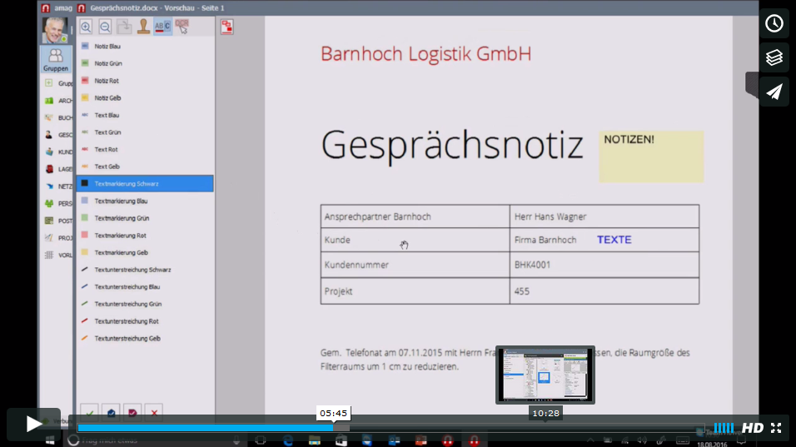
Task: Click the Barnhoch Logistik GmbH heading
Action: click(426, 54)
